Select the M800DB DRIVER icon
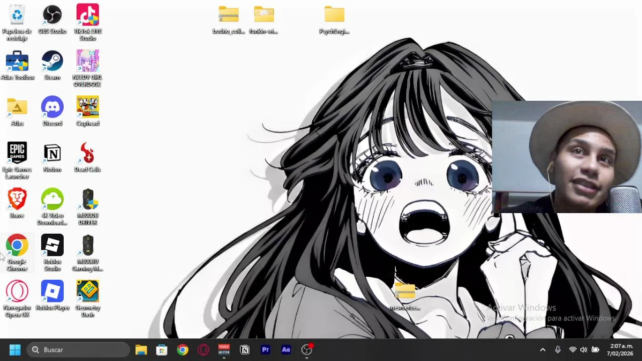This screenshot has width=642, height=361. pos(88,207)
